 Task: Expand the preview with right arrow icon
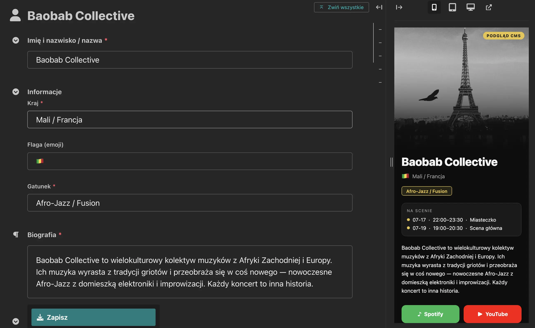(x=399, y=7)
